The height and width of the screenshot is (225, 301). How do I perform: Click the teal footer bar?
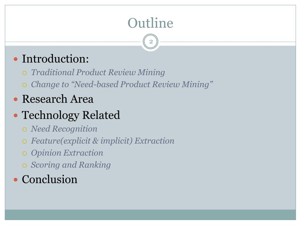[150, 215]
